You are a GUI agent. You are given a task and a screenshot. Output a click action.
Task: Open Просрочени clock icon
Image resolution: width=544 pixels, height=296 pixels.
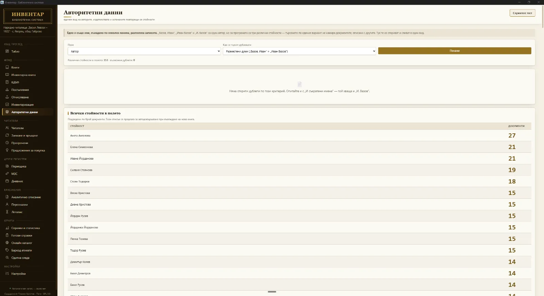point(7,143)
